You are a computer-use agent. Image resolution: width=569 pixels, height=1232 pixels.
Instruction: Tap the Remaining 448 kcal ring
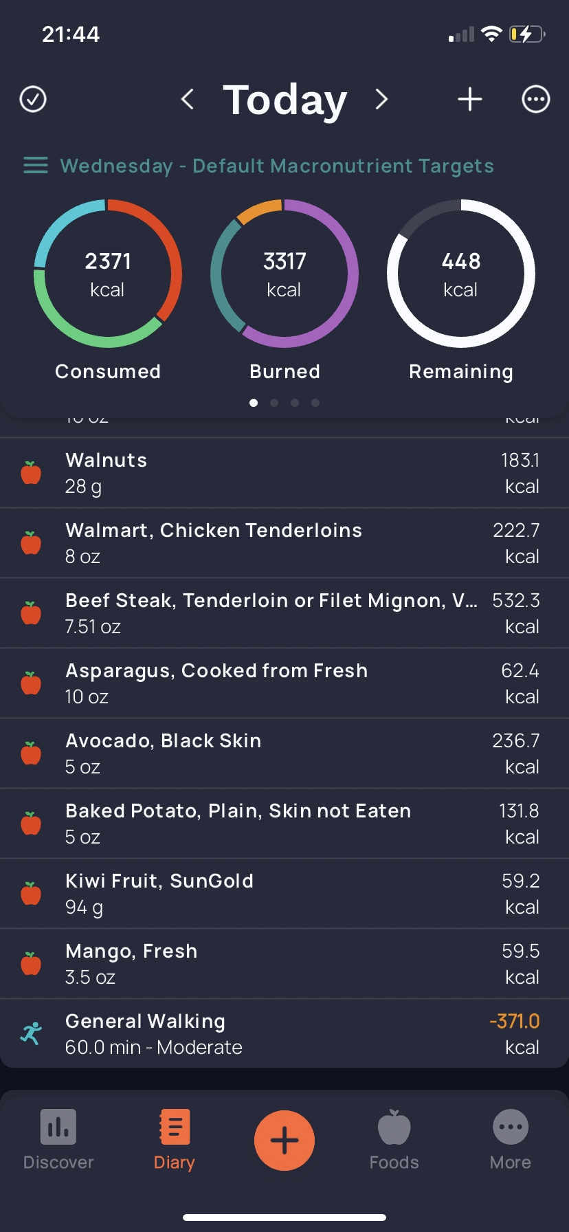[461, 274]
